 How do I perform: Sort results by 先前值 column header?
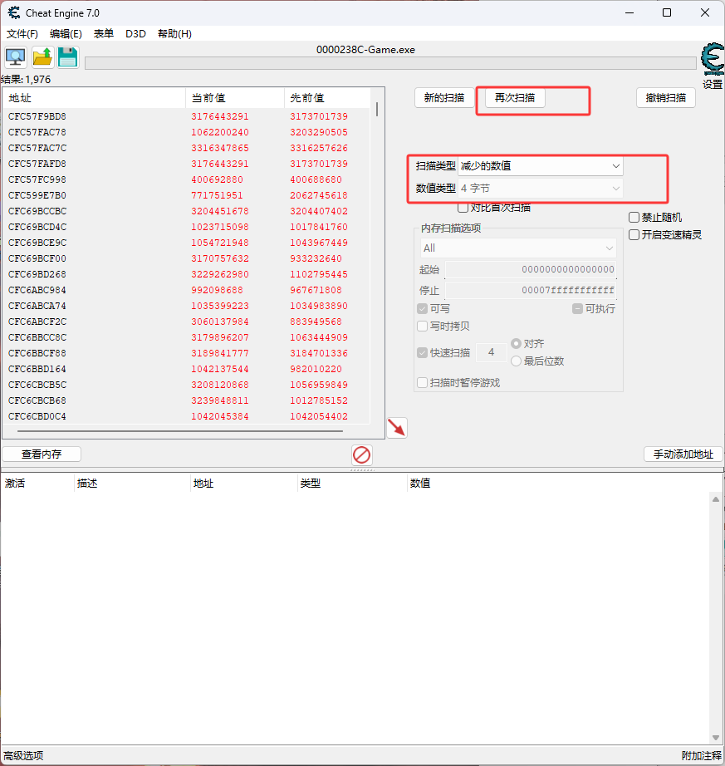coord(327,98)
